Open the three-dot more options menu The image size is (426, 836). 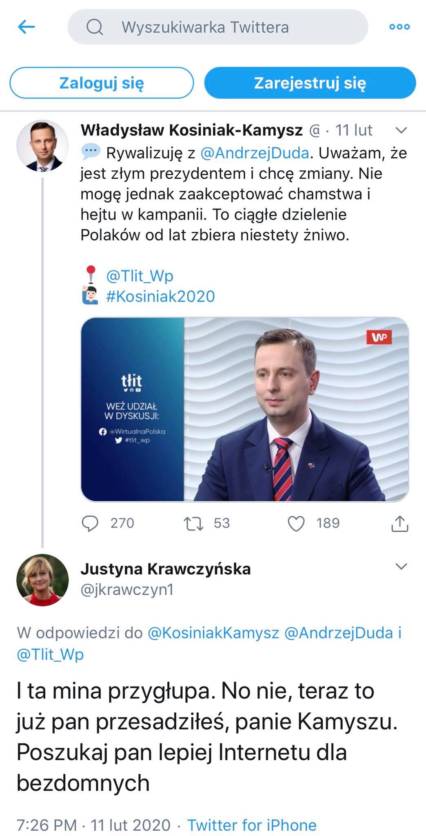tap(399, 27)
